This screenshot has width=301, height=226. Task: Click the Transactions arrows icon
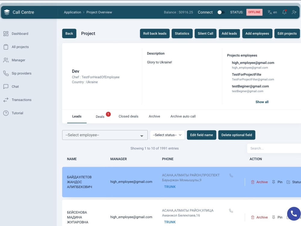[x=6, y=100]
